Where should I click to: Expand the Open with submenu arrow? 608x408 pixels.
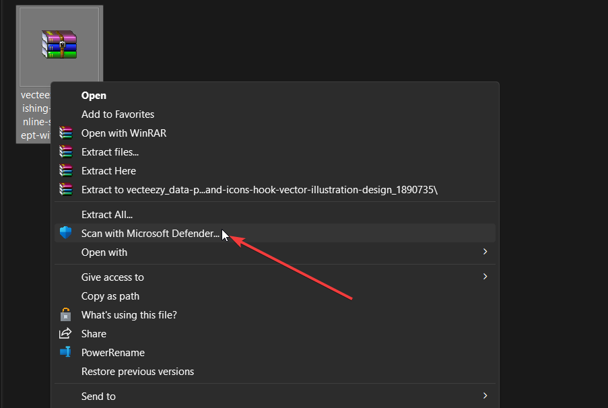485,252
